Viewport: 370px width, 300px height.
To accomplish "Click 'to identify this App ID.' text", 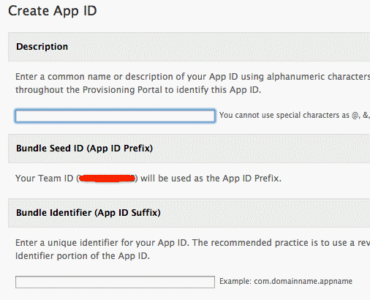I will click(213, 90).
